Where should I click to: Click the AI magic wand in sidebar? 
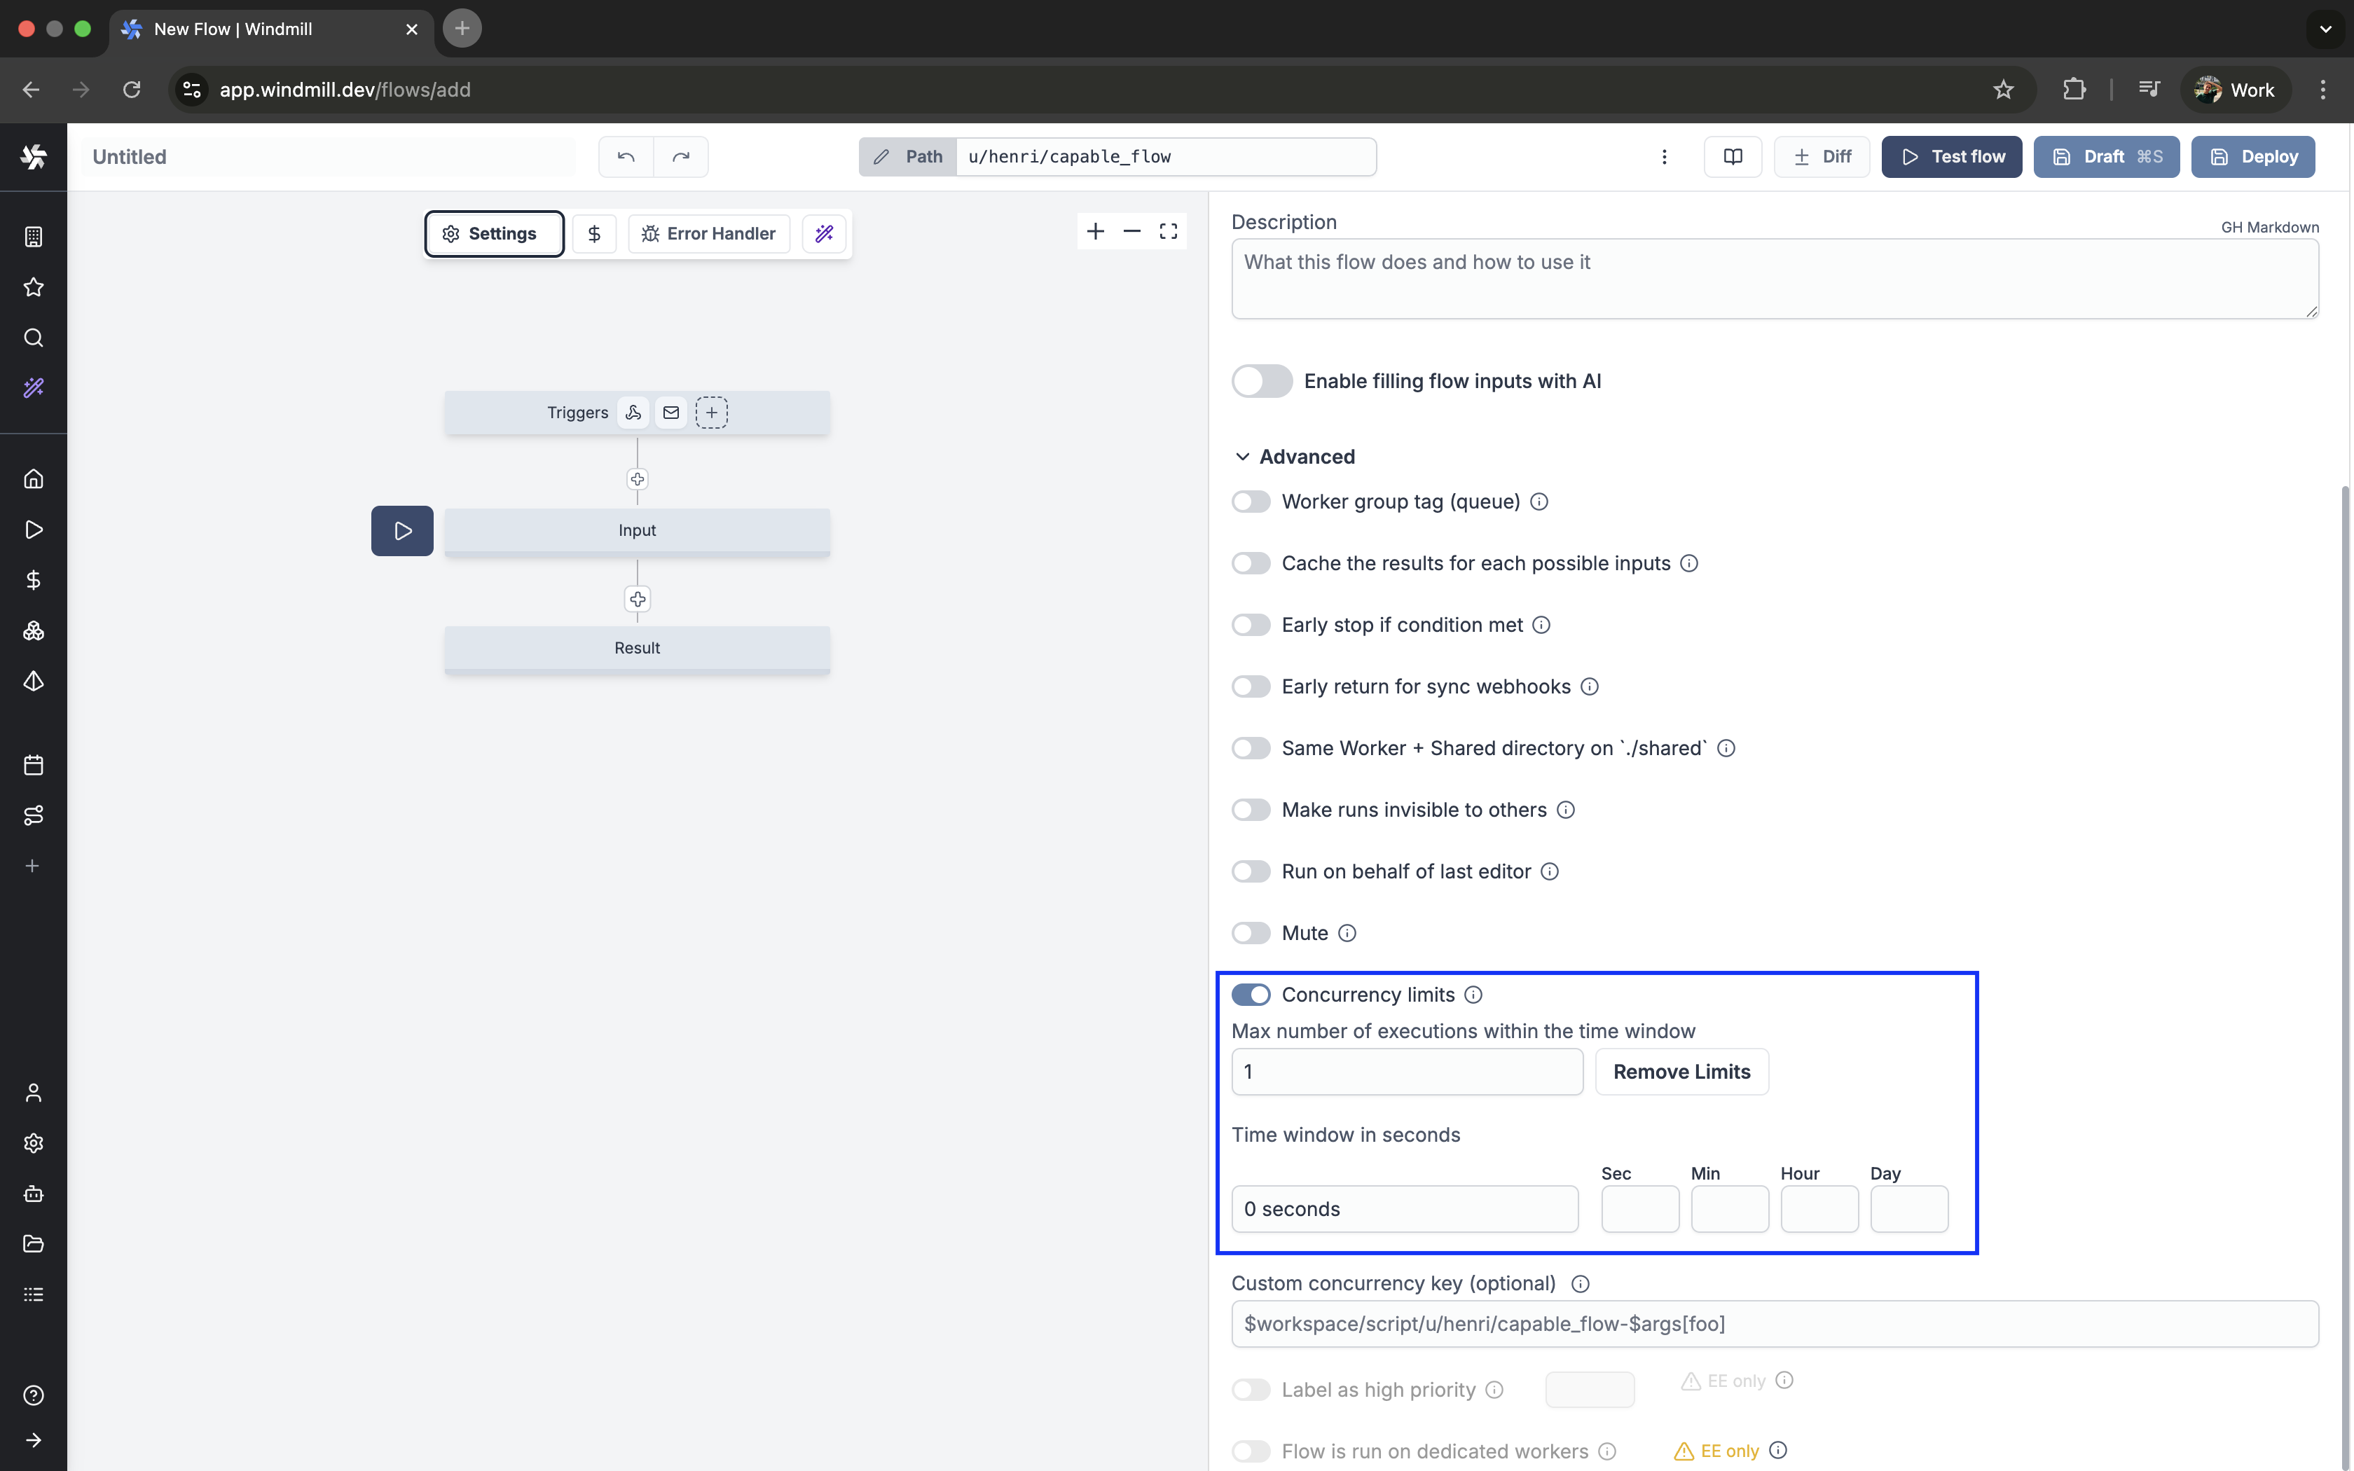pyautogui.click(x=33, y=388)
